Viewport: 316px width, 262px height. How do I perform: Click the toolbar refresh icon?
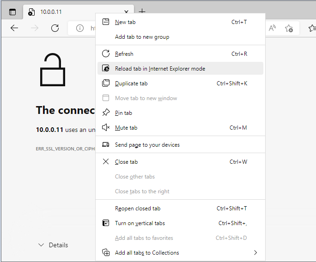(55, 28)
